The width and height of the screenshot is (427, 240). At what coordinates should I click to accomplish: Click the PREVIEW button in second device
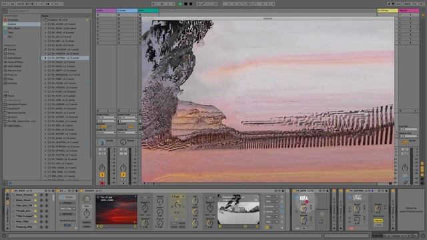point(67,214)
